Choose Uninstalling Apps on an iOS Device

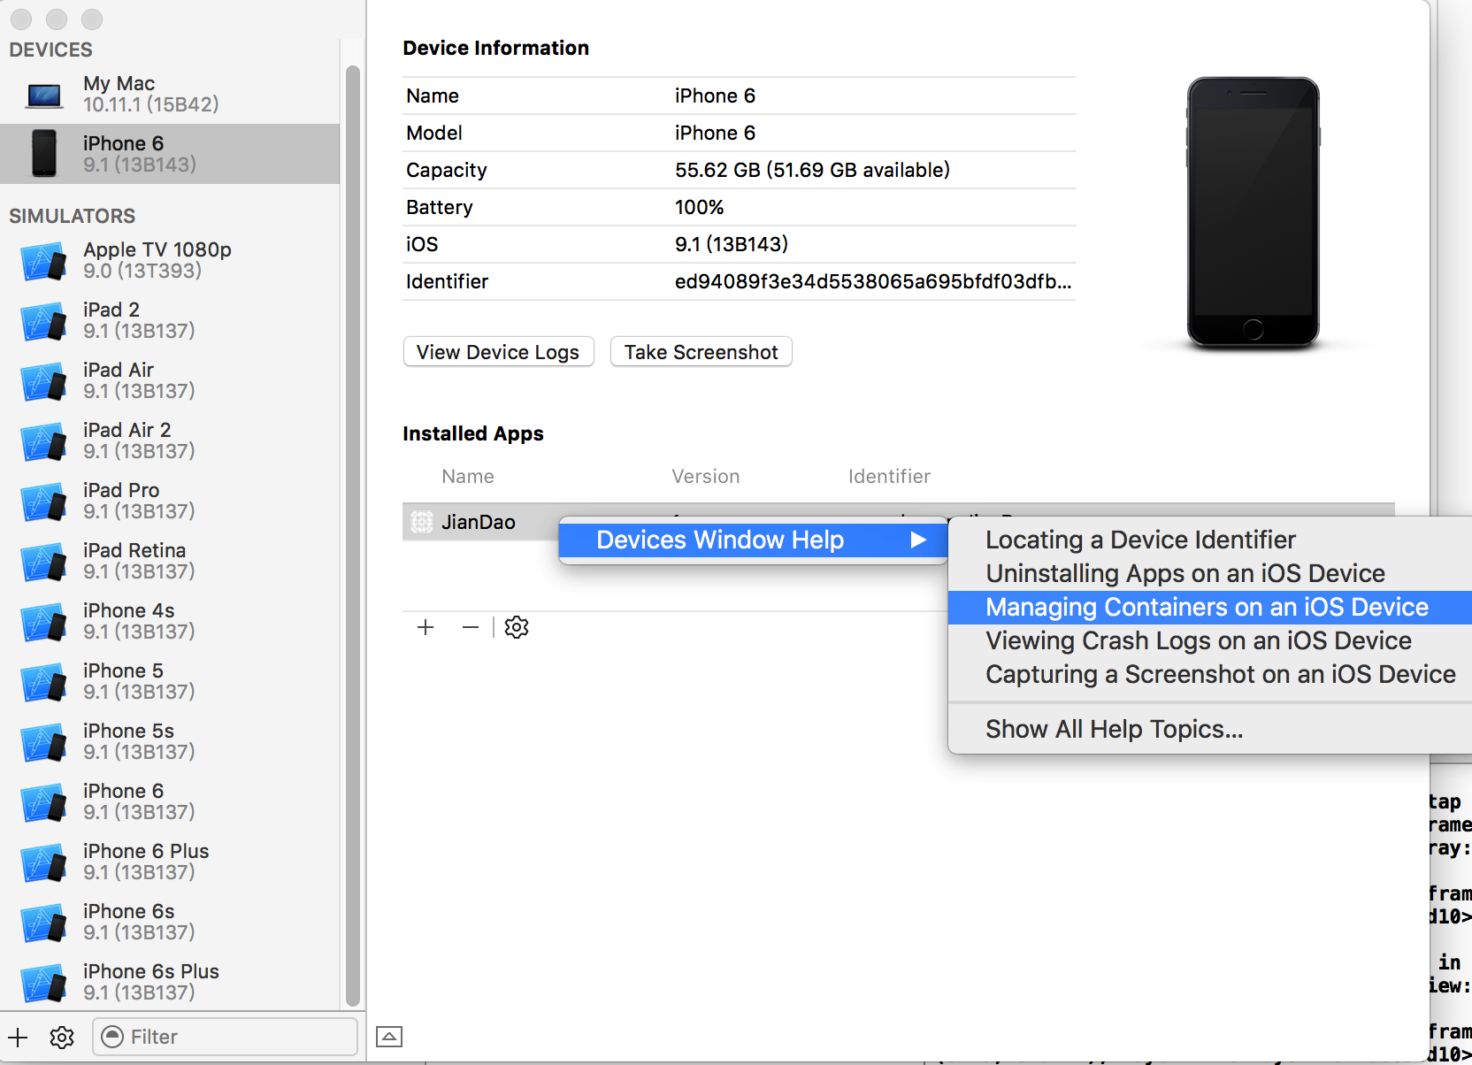click(1210, 573)
